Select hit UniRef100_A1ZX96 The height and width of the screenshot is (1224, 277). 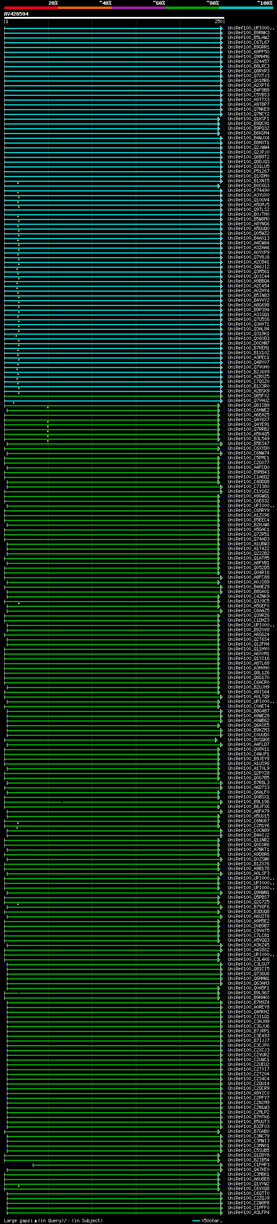(x=248, y=515)
